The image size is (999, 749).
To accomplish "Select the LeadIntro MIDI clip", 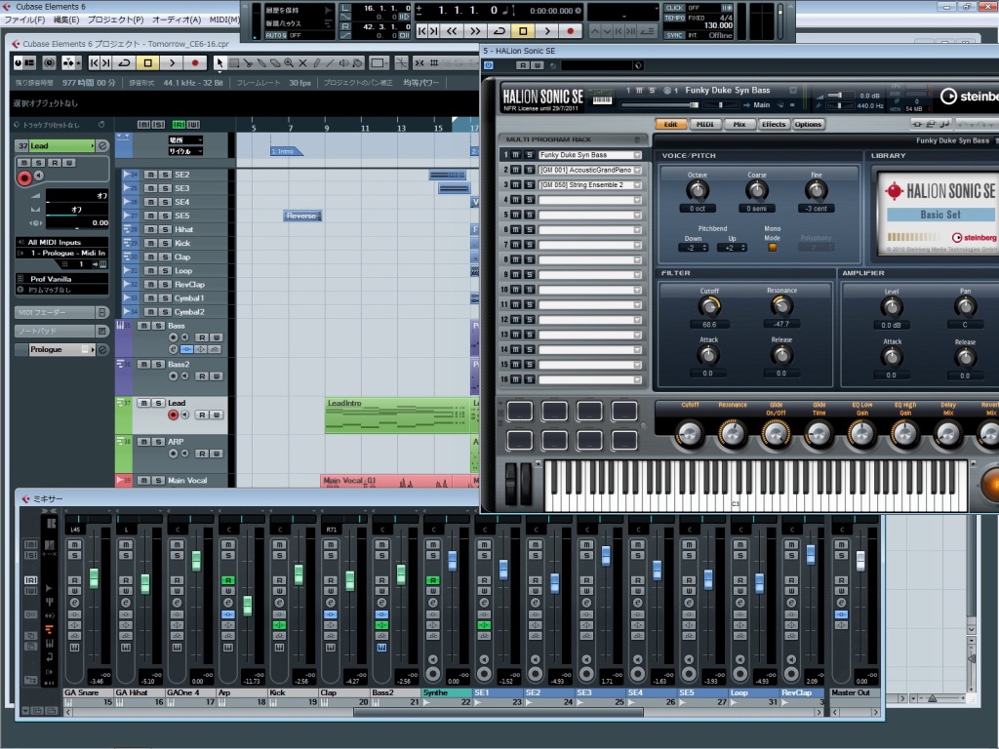I will pos(398,415).
